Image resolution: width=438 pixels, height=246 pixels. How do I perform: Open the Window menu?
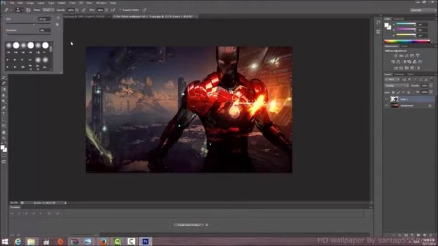click(101, 3)
